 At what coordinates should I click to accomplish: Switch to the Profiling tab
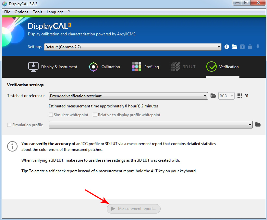[145, 67]
